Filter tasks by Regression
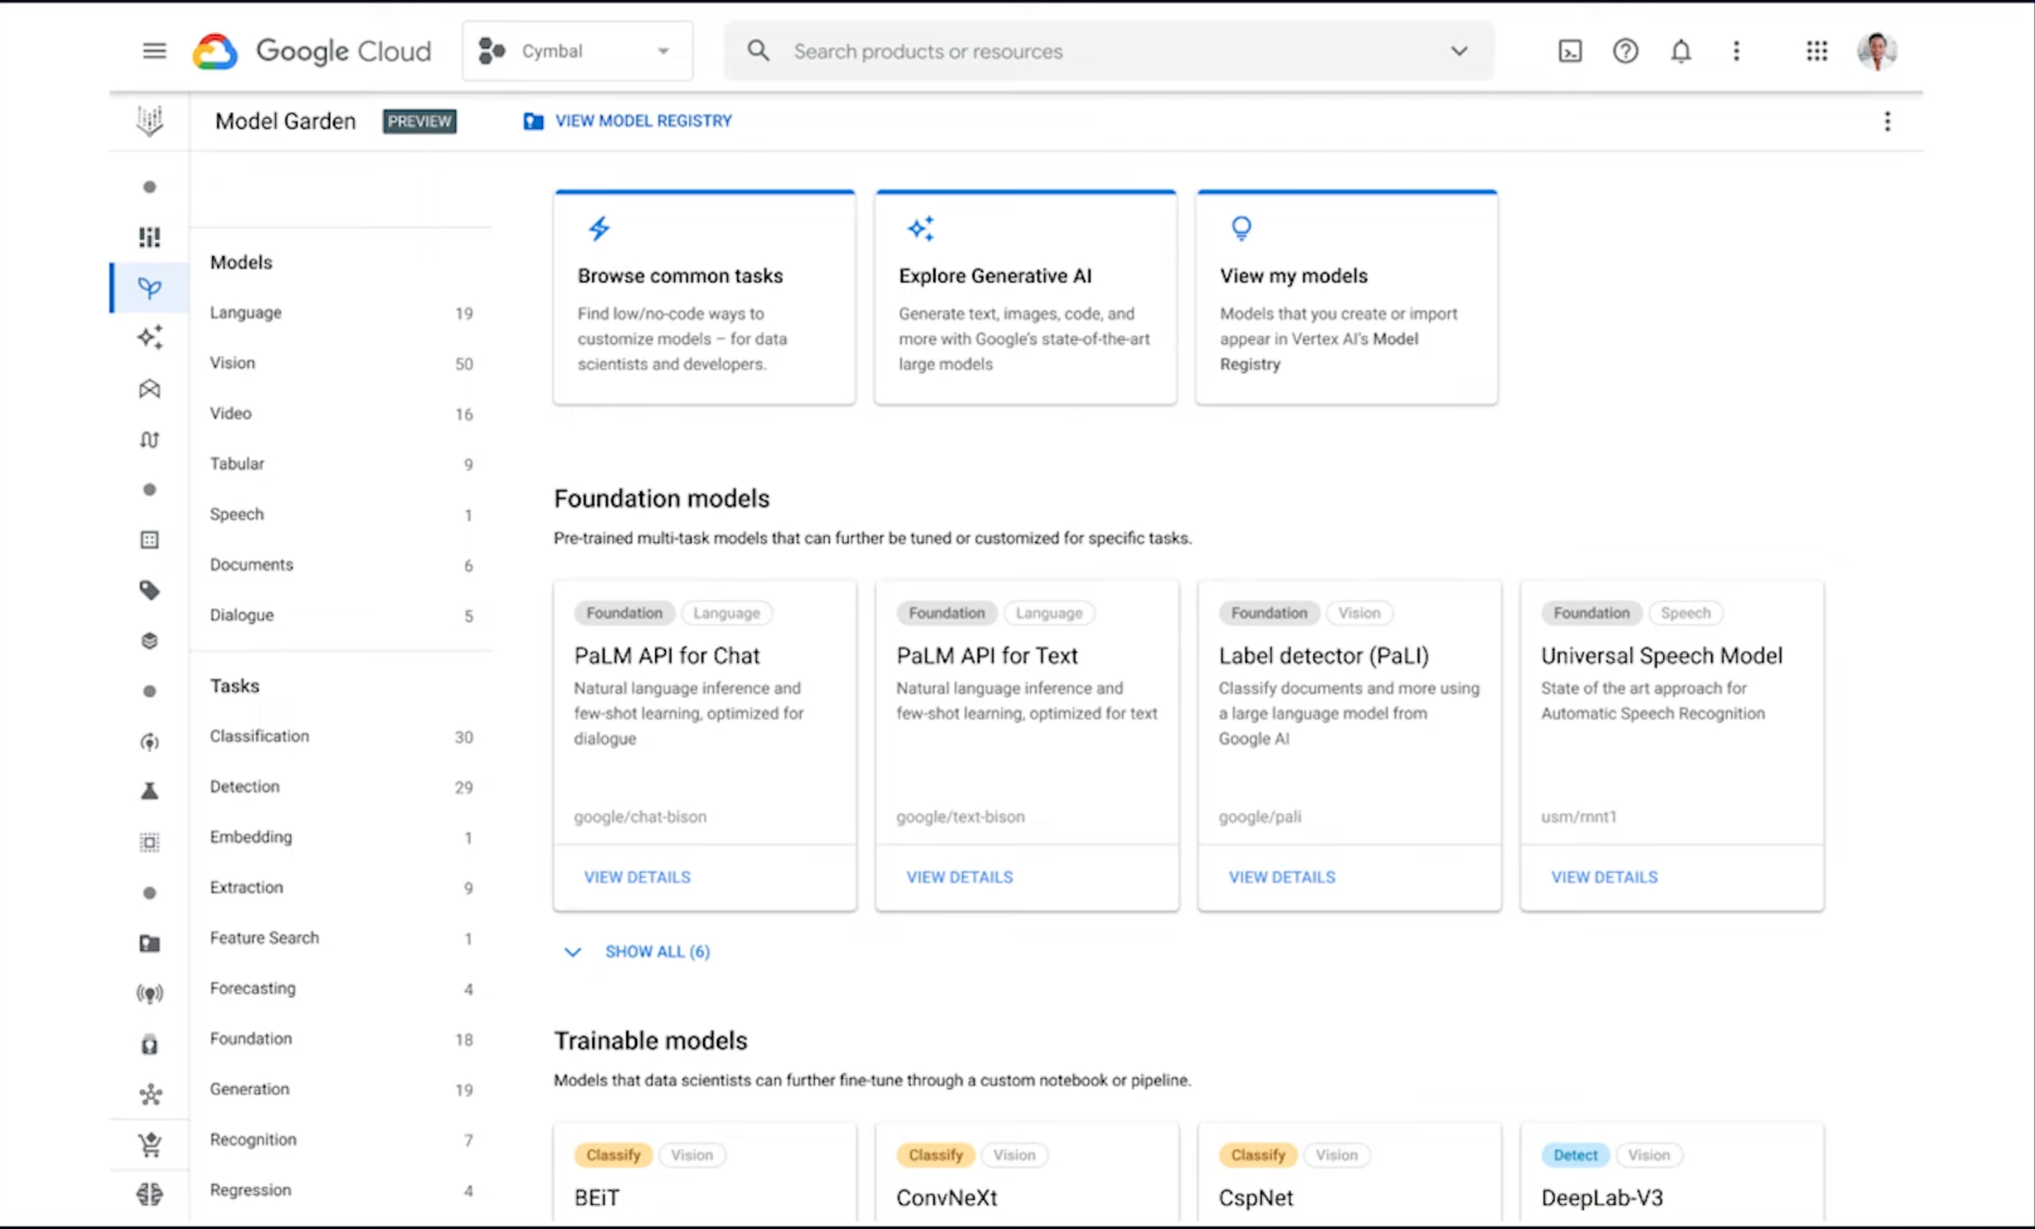Screen dimensions: 2035x1229 coord(341,1189)
